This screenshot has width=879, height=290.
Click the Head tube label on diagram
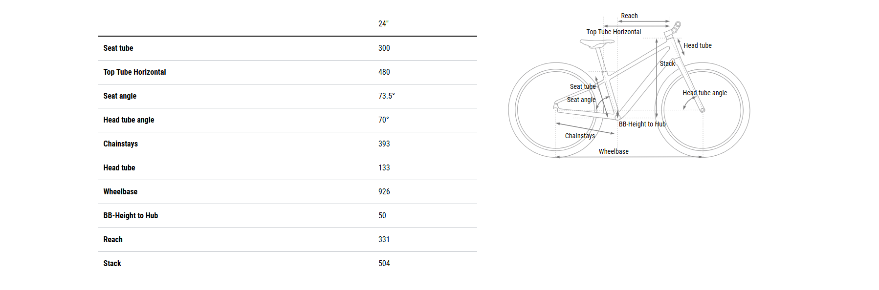pyautogui.click(x=697, y=45)
